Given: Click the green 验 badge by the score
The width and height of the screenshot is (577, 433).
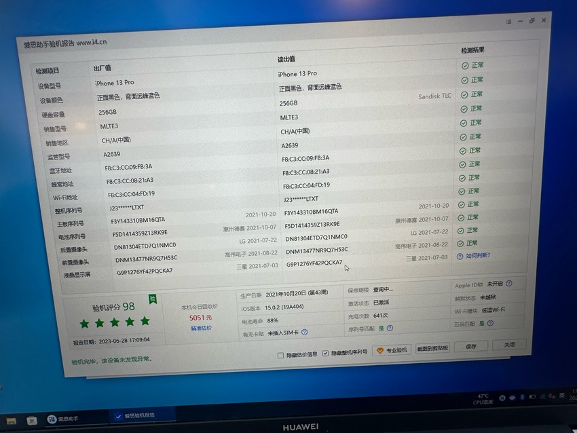Looking at the screenshot, I should tap(152, 299).
